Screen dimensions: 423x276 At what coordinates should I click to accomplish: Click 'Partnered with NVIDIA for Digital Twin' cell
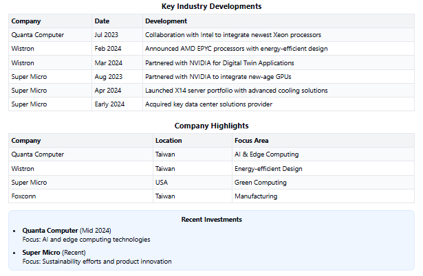[279, 62]
